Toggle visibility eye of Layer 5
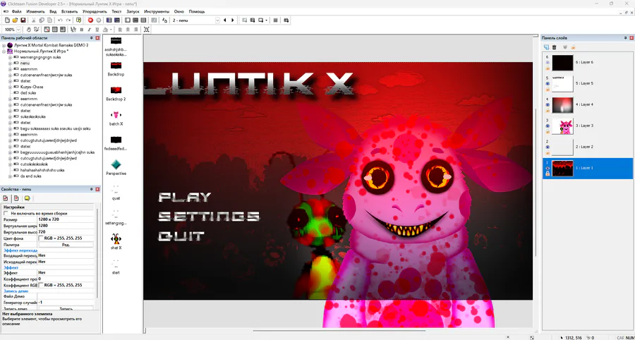 (547, 84)
